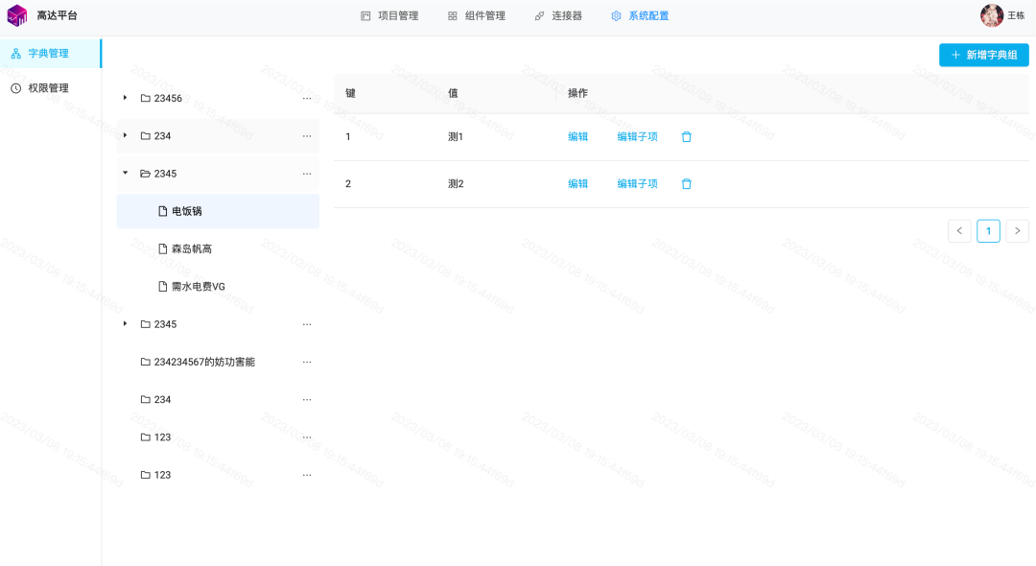
Task: Click the 系统配置 gear icon
Action: click(x=616, y=16)
